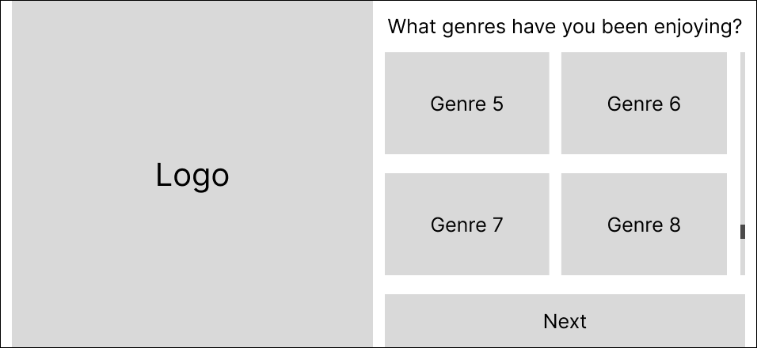Click the "Genre 6" text label
The image size is (757, 348).
pyautogui.click(x=644, y=104)
